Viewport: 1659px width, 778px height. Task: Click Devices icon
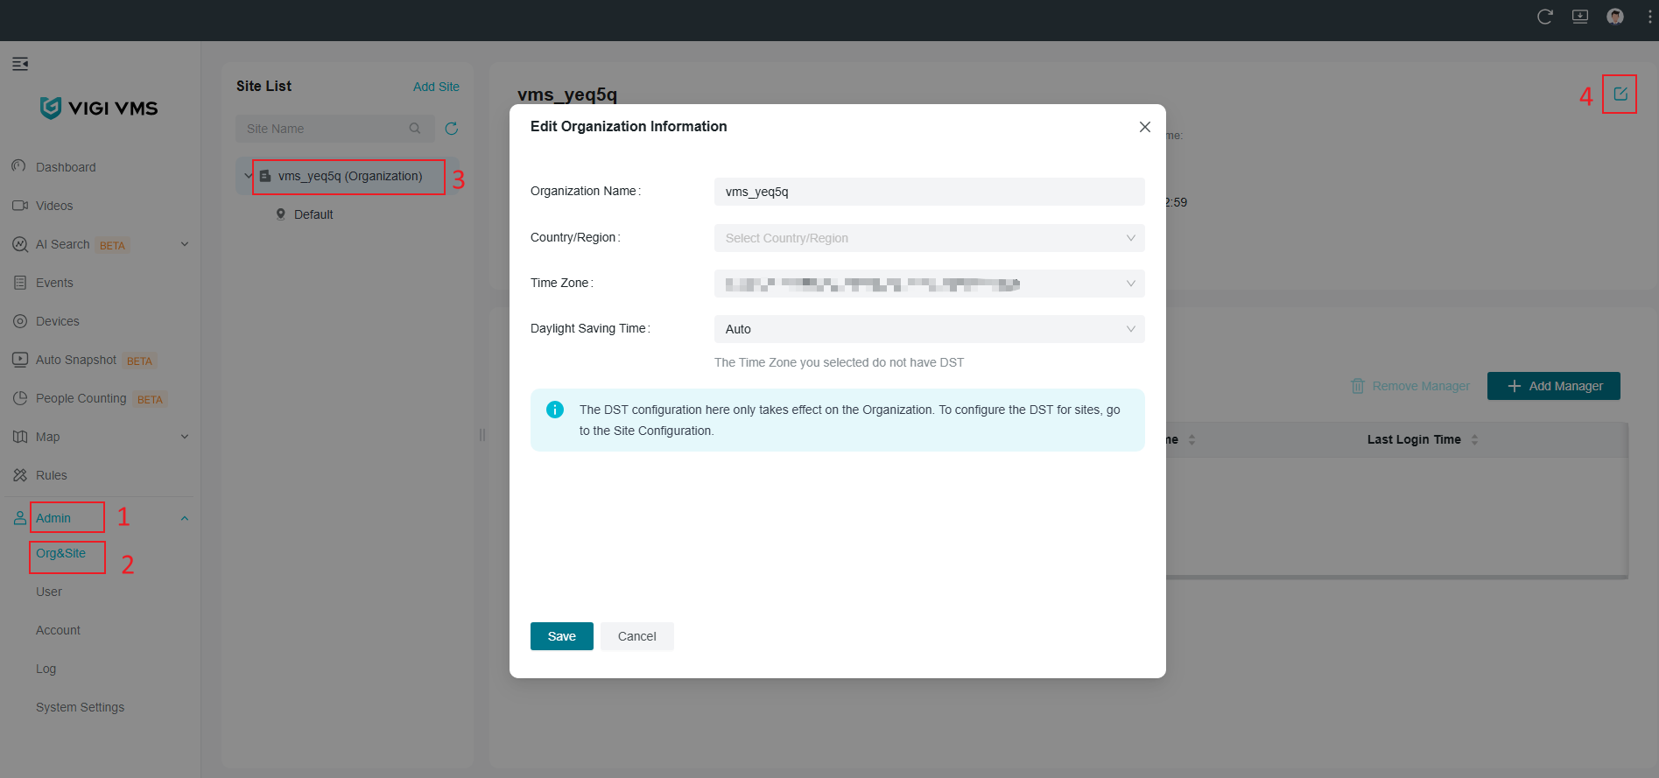click(x=19, y=321)
